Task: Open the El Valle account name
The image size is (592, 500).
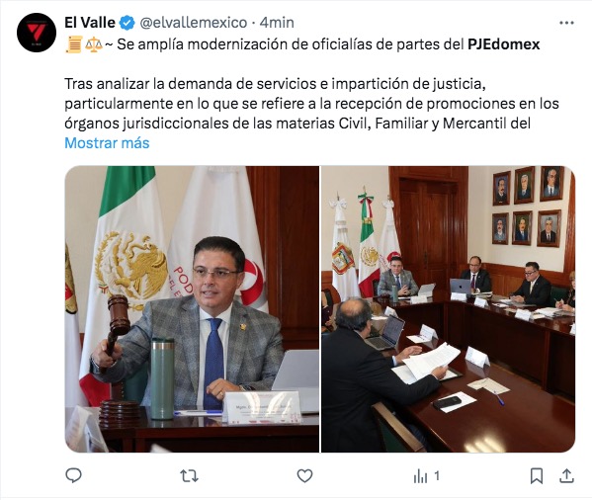Action: [90, 23]
